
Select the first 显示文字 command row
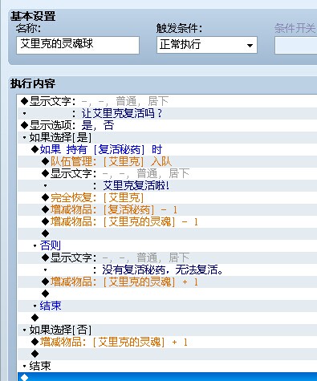(167, 101)
